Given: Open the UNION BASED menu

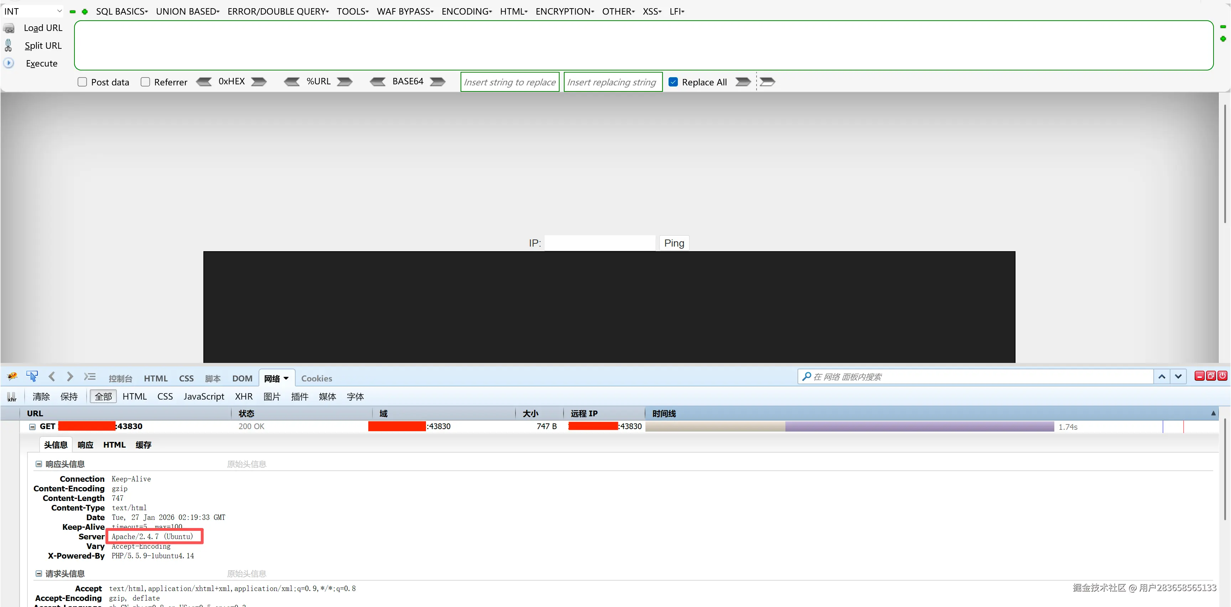Looking at the screenshot, I should coord(188,11).
